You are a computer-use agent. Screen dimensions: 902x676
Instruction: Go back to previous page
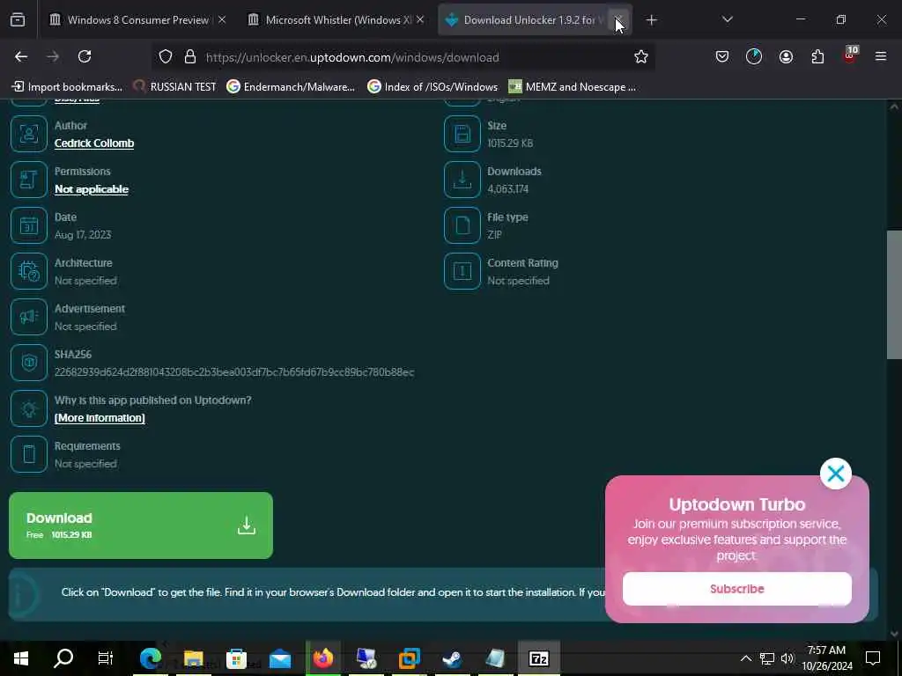[21, 56]
